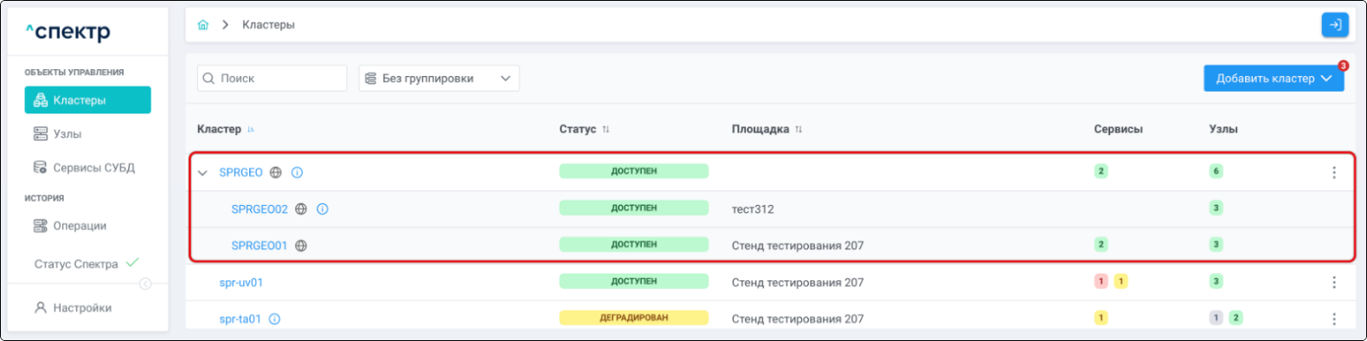
Task: Click the тест312 site cell
Action: 753,209
